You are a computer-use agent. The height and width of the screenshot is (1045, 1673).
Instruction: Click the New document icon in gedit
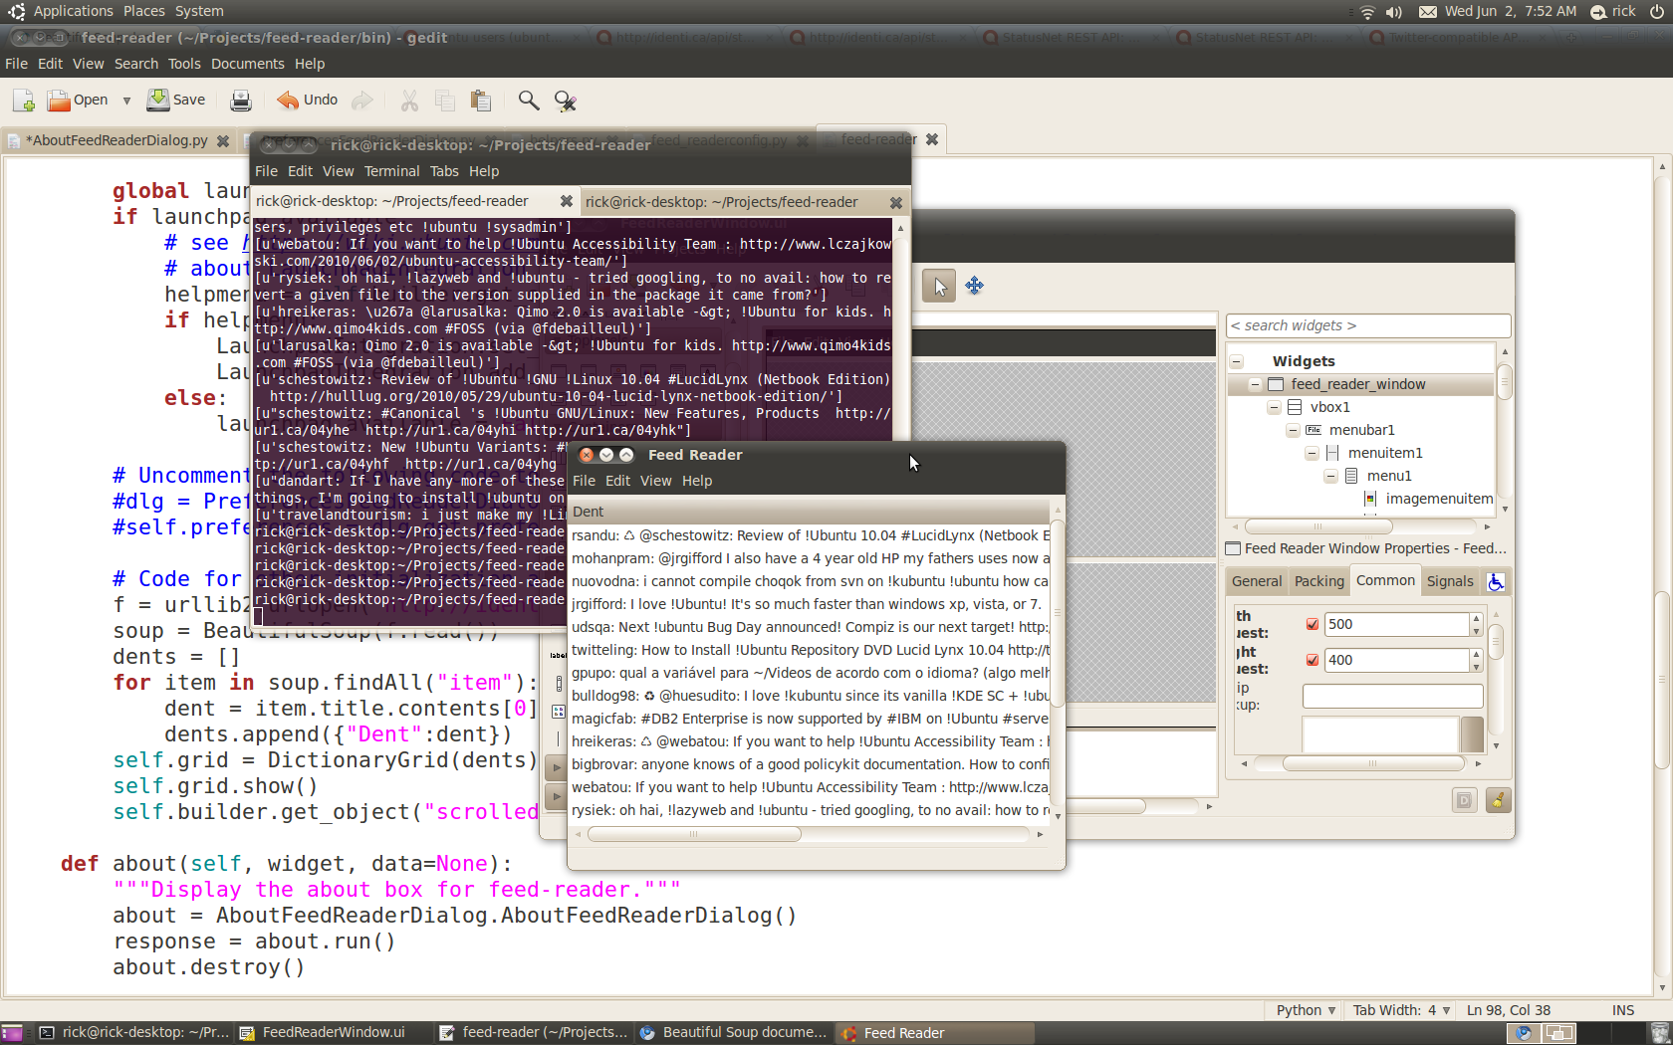tap(24, 101)
